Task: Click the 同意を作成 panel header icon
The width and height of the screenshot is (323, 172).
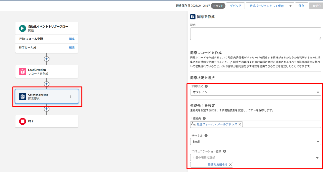Action: [193, 17]
